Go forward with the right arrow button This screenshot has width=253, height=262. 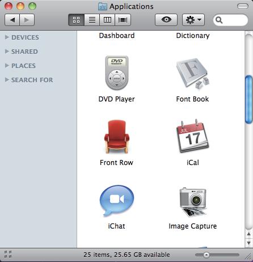pos(27,20)
